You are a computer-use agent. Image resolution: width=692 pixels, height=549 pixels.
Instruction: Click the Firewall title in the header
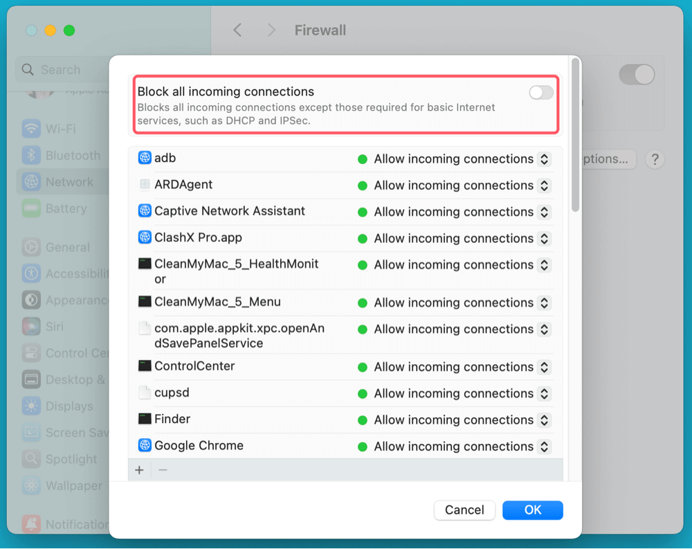click(320, 30)
